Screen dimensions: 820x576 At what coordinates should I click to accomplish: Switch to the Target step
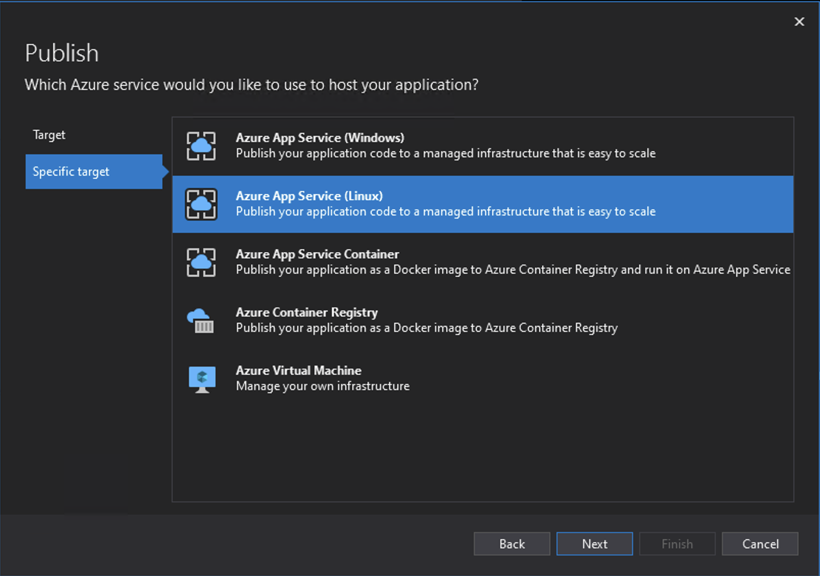coord(49,134)
